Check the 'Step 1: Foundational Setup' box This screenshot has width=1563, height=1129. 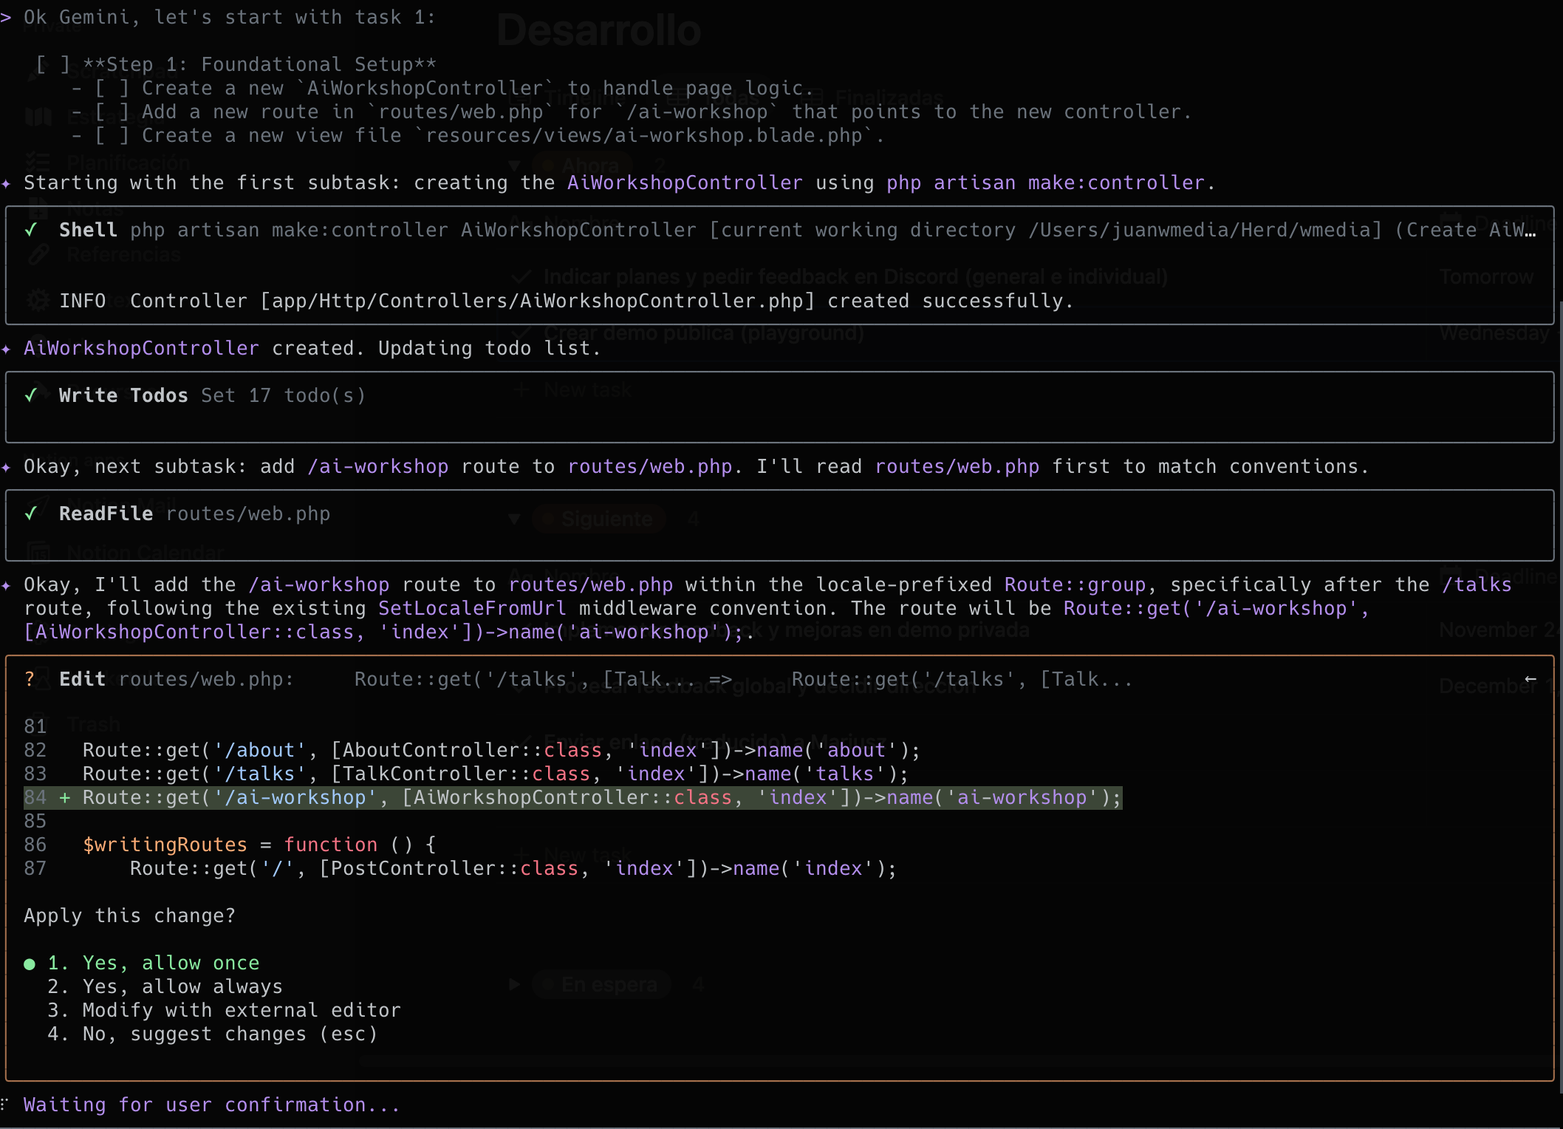pyautogui.click(x=53, y=64)
